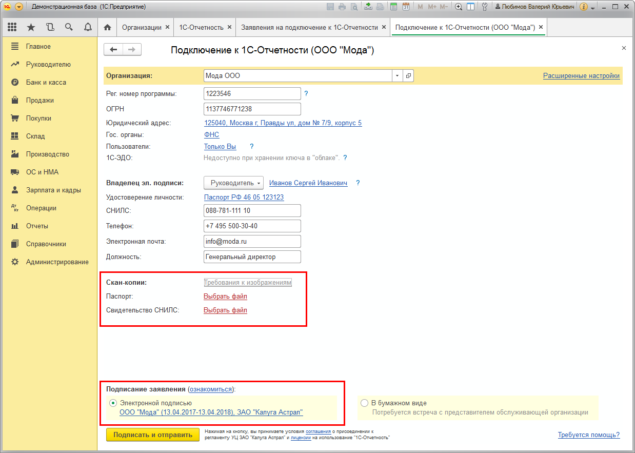Click 'Выбрать файл' link for Паспорт
This screenshot has height=453, width=635.
[225, 297]
